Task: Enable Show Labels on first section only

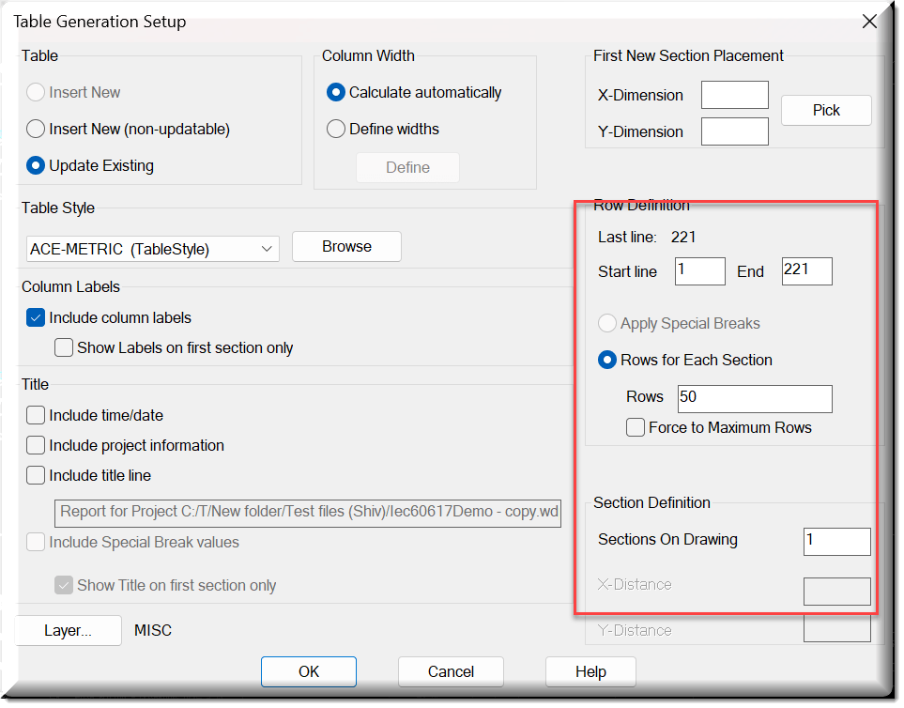Action: [63, 347]
